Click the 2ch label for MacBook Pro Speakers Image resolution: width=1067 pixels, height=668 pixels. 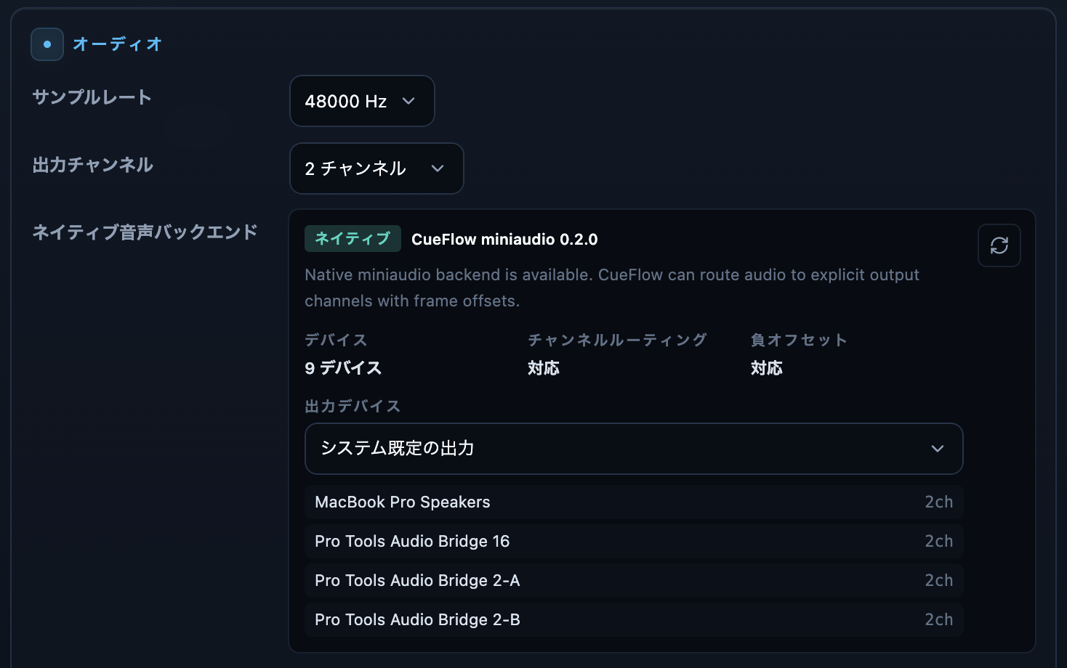(938, 502)
